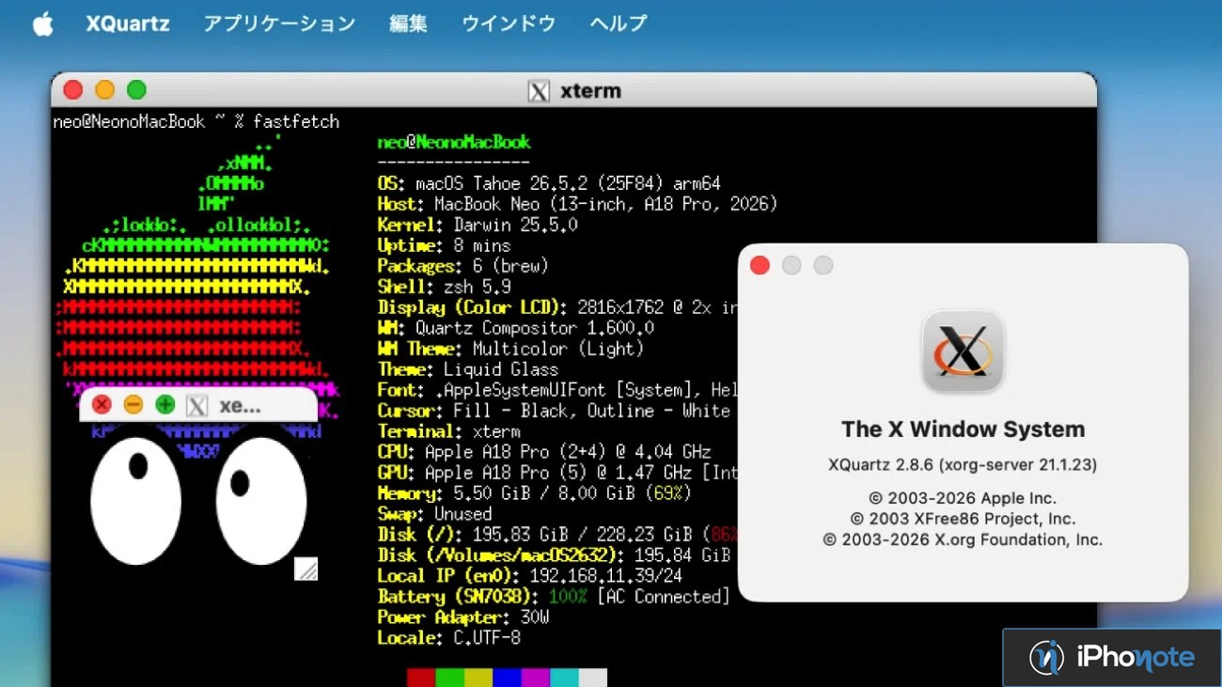Click the left eye in xeyes
This screenshot has width=1222, height=687.
[135, 501]
